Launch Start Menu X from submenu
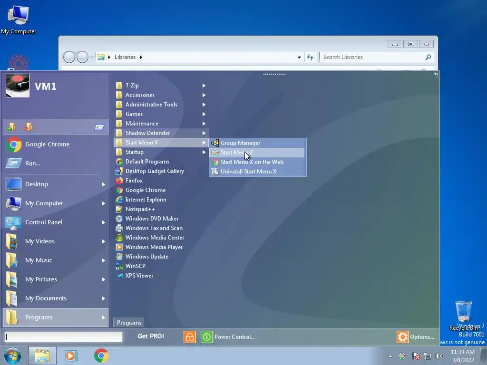The image size is (487, 365). (x=257, y=153)
